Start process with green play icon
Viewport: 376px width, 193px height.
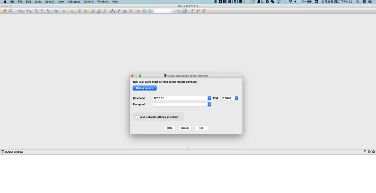[x=138, y=11]
